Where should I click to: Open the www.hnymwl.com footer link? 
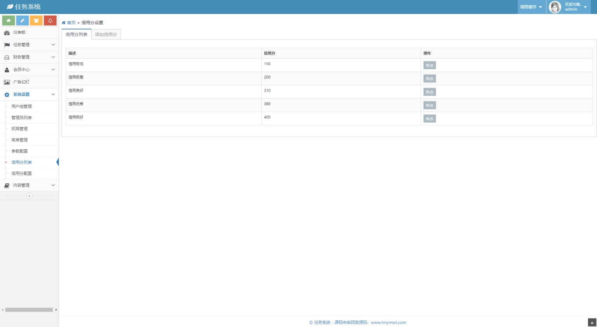(388, 322)
